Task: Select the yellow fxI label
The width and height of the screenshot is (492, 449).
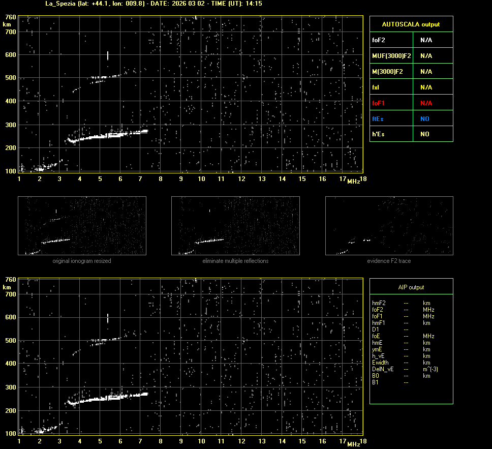Action: pyautogui.click(x=376, y=87)
